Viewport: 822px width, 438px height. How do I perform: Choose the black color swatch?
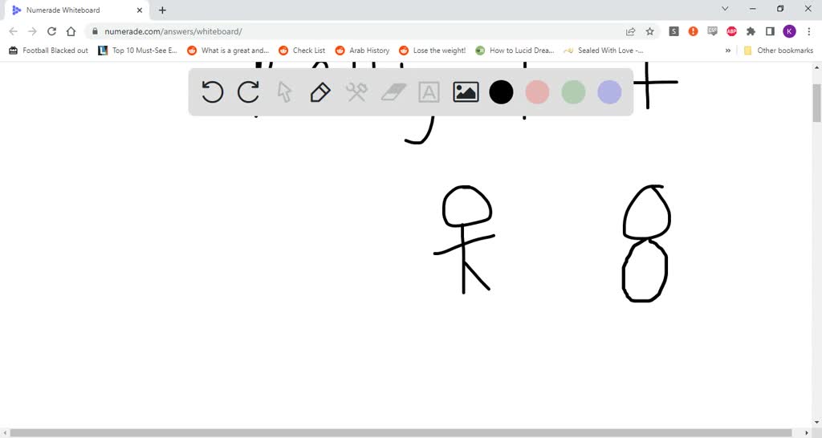point(501,92)
